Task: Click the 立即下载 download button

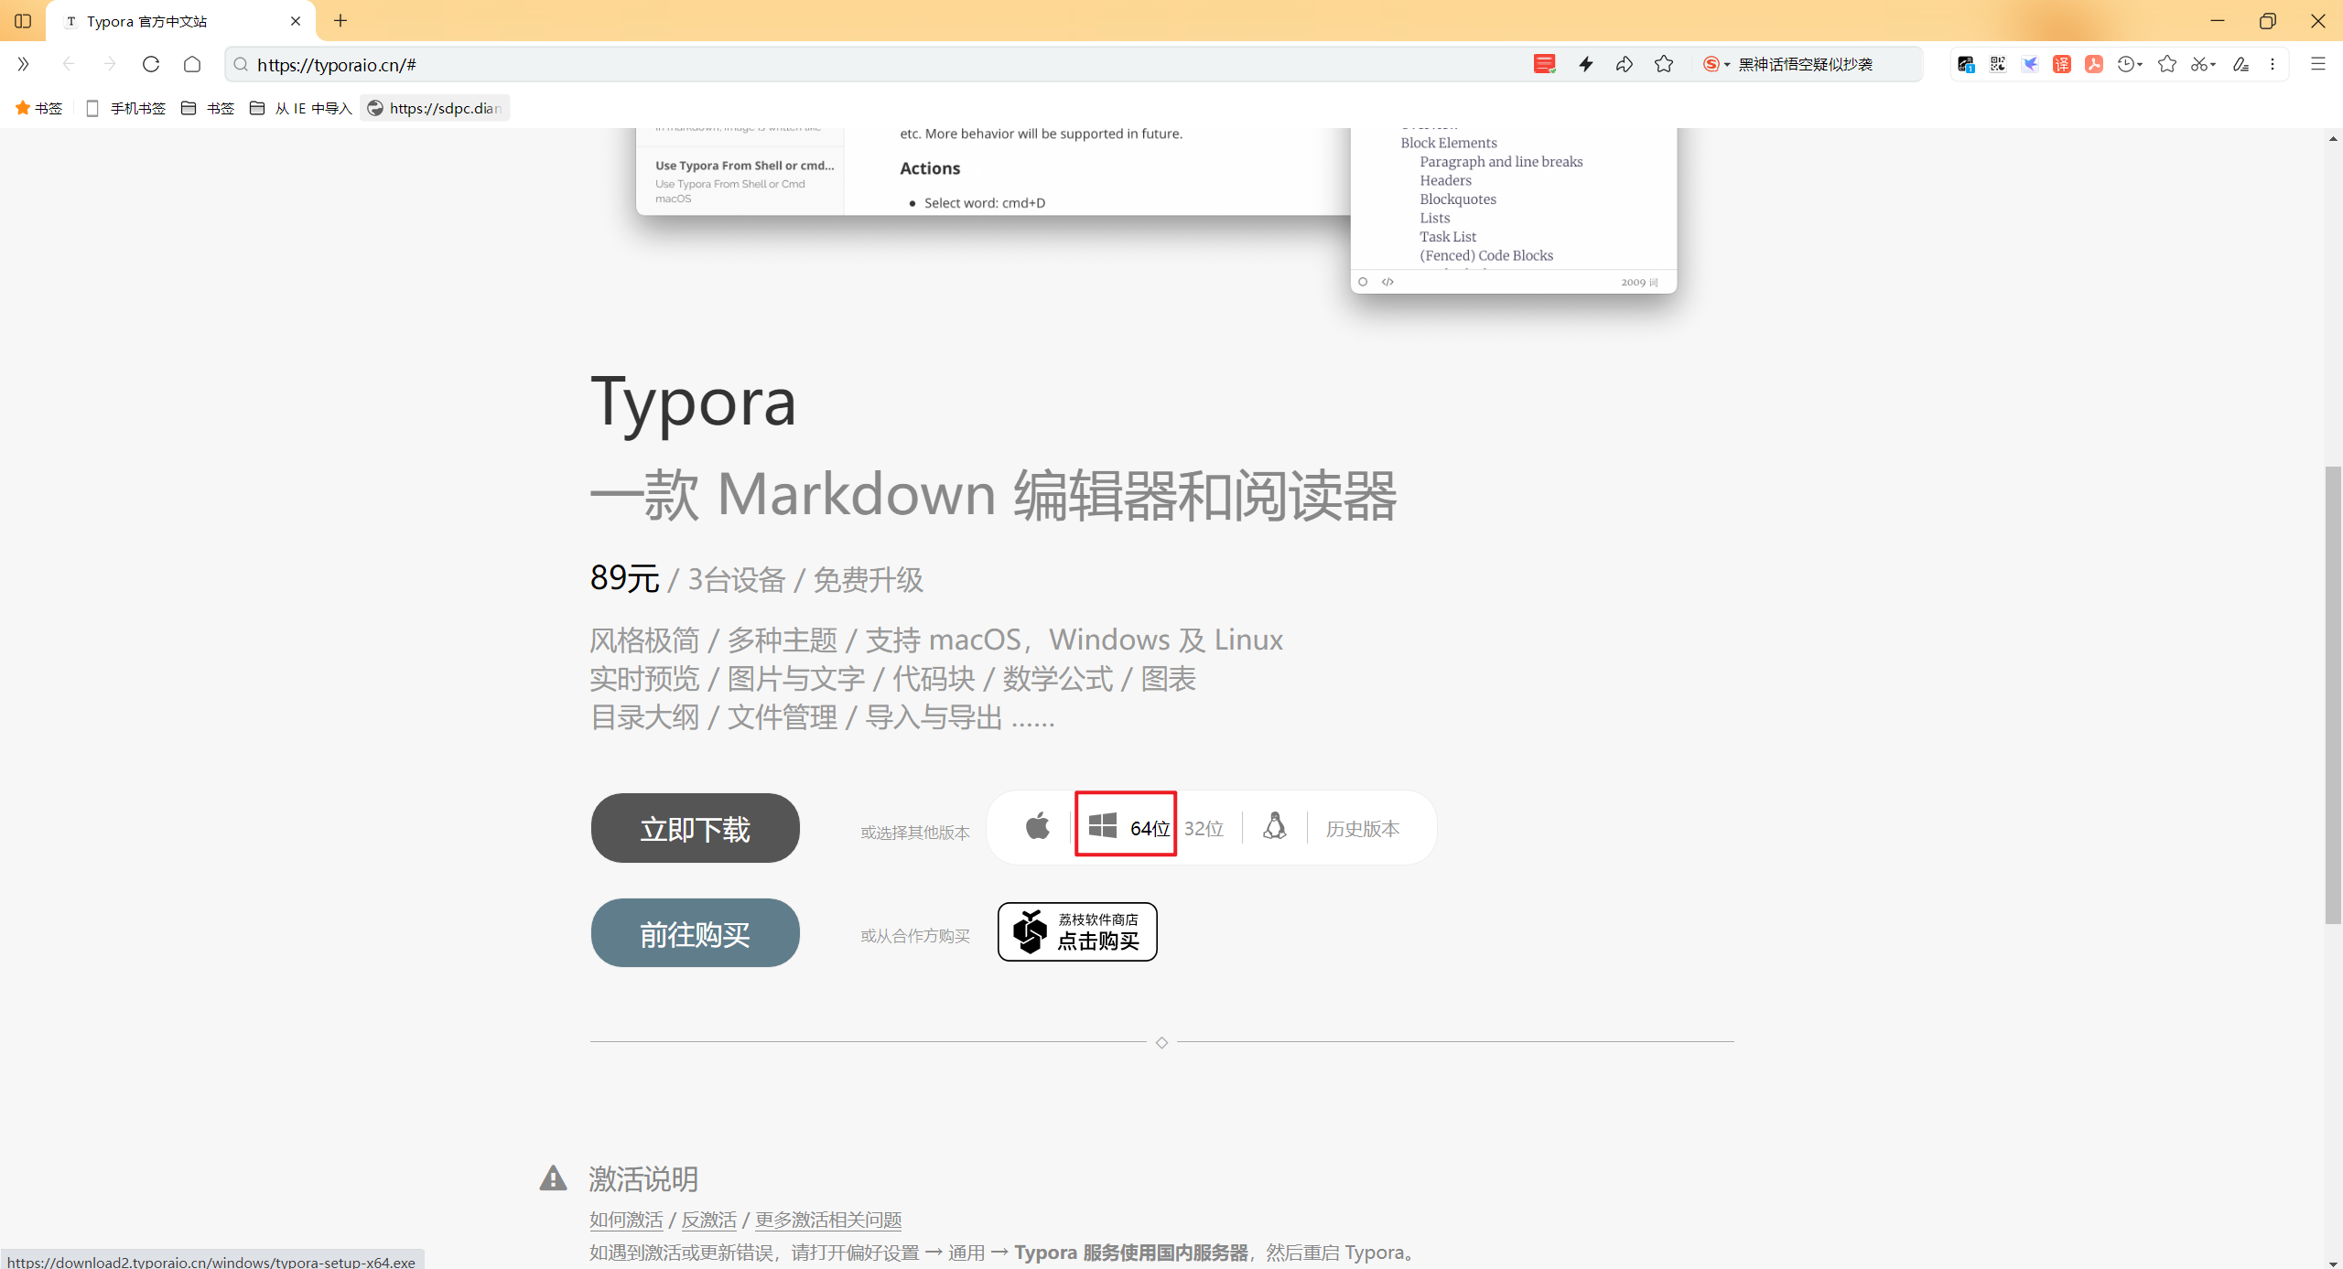Action: pyautogui.click(x=695, y=828)
